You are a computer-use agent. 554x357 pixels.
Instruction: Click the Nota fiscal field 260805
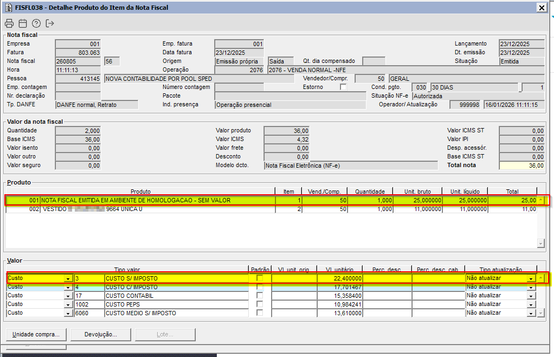pos(78,61)
